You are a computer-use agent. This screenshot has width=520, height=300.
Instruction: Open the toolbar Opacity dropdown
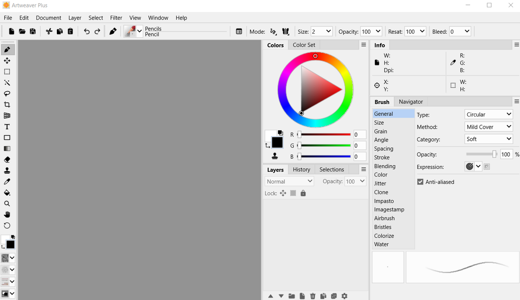click(x=378, y=31)
